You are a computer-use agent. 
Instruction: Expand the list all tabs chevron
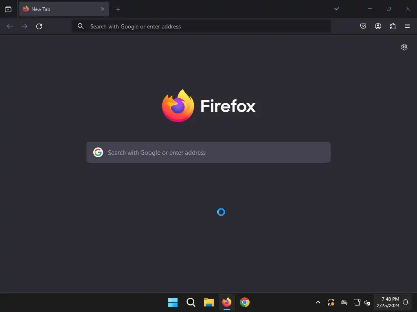coord(336,9)
